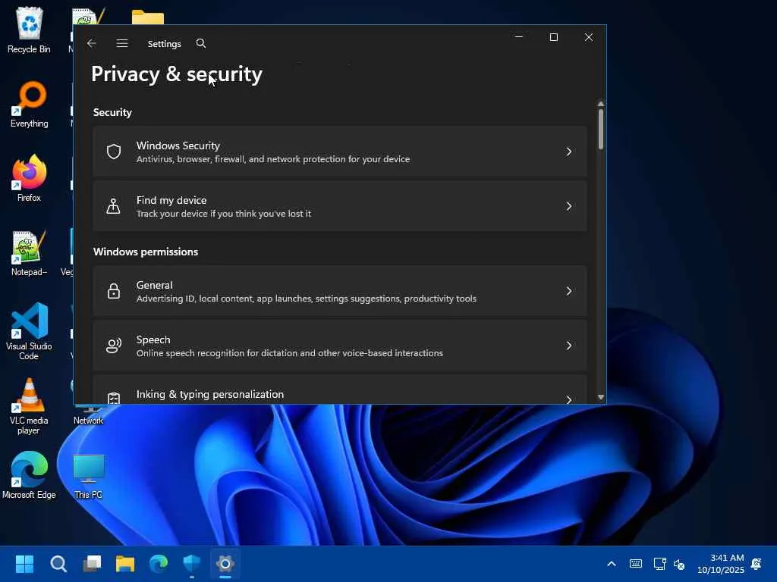The image size is (777, 582).
Task: Close the Settings window
Action: tap(588, 37)
